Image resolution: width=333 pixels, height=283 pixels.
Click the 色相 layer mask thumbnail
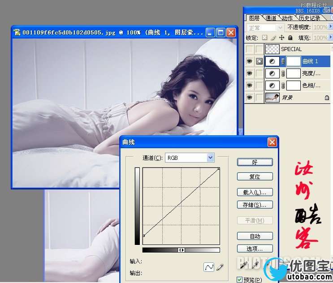pos(294,86)
